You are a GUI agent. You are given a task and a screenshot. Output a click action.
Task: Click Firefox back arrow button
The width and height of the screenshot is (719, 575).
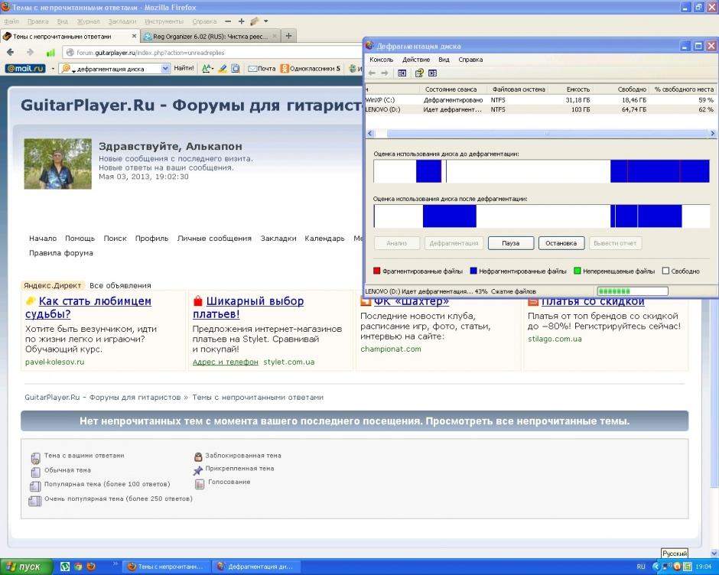click(11, 52)
